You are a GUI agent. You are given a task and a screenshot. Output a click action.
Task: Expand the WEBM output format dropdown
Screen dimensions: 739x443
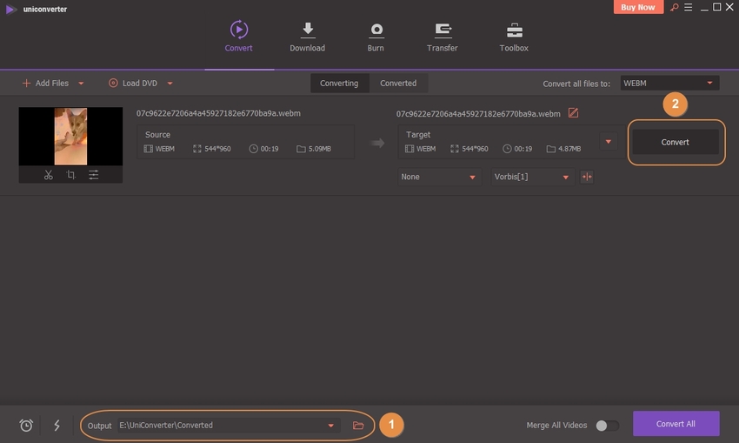[x=669, y=84]
